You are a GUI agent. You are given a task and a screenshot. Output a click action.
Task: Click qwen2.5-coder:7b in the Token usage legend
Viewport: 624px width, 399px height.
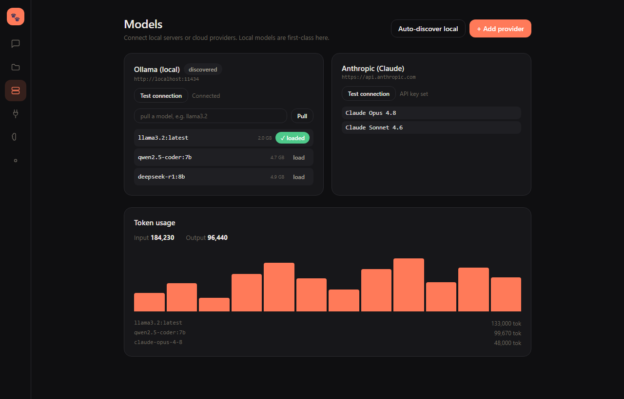coord(160,332)
